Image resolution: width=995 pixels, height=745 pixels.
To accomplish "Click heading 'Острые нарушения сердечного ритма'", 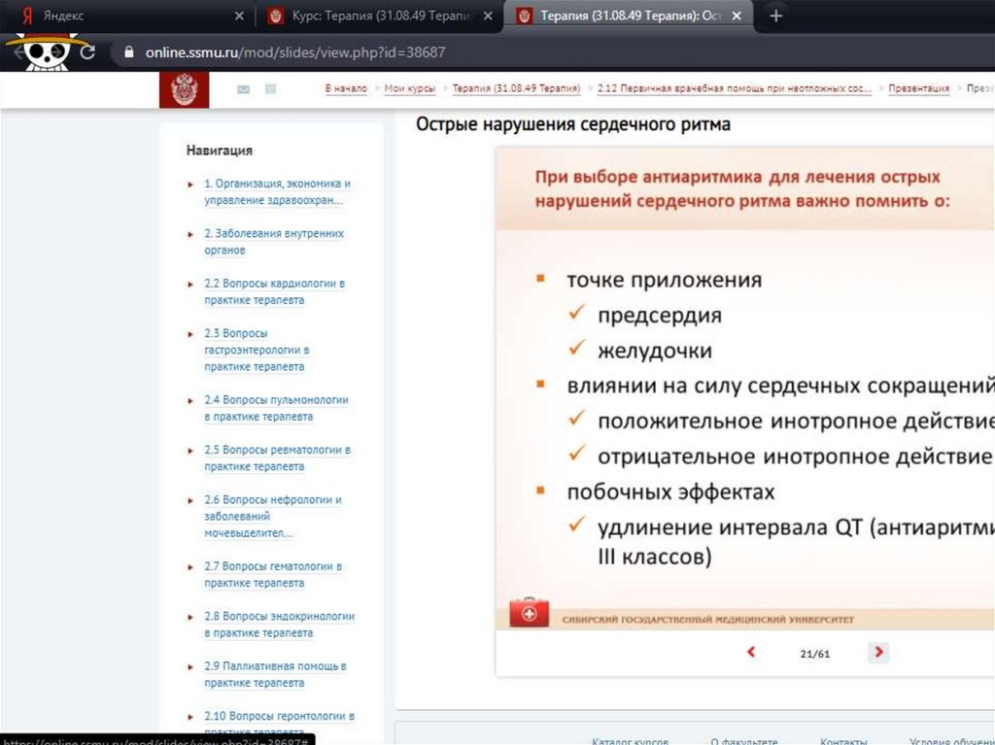I will tap(573, 123).
